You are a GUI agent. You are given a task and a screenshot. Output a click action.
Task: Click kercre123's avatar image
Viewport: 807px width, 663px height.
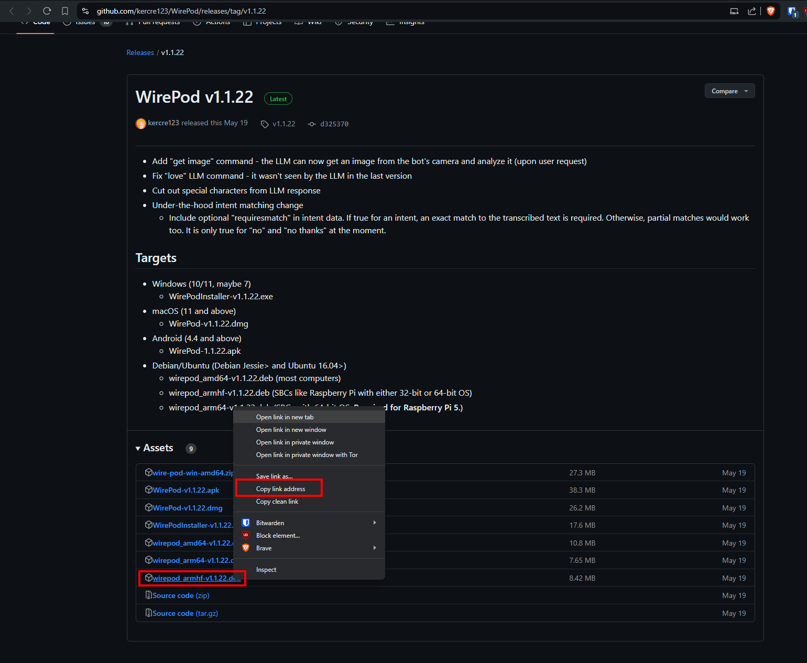click(140, 123)
